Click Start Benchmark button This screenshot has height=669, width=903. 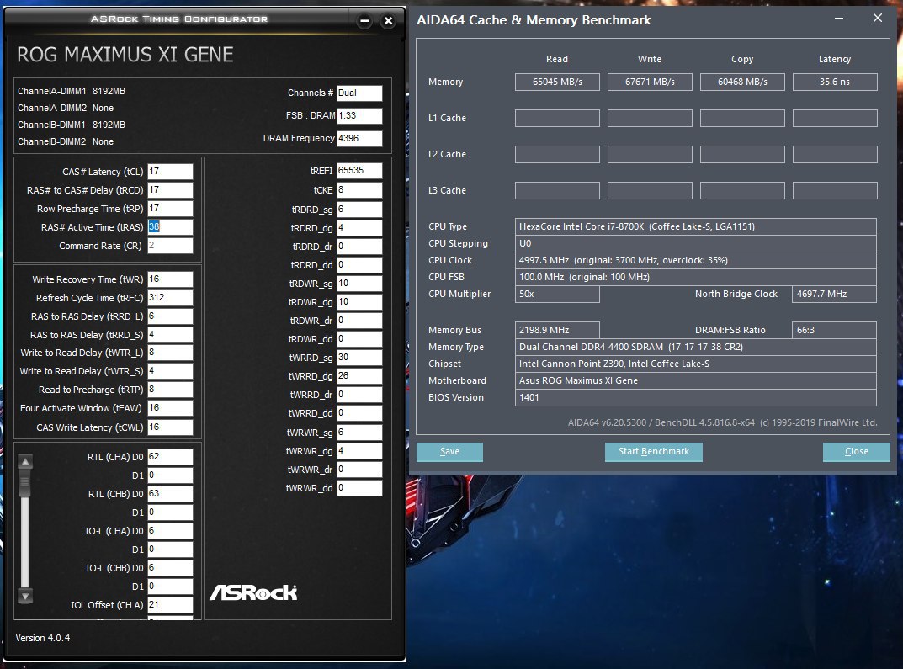pyautogui.click(x=654, y=452)
